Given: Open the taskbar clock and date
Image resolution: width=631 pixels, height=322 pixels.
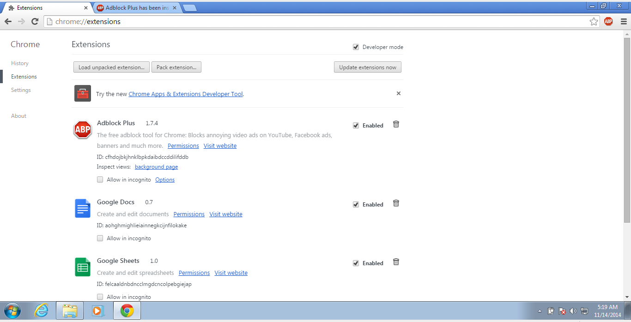Looking at the screenshot, I should coord(607,311).
